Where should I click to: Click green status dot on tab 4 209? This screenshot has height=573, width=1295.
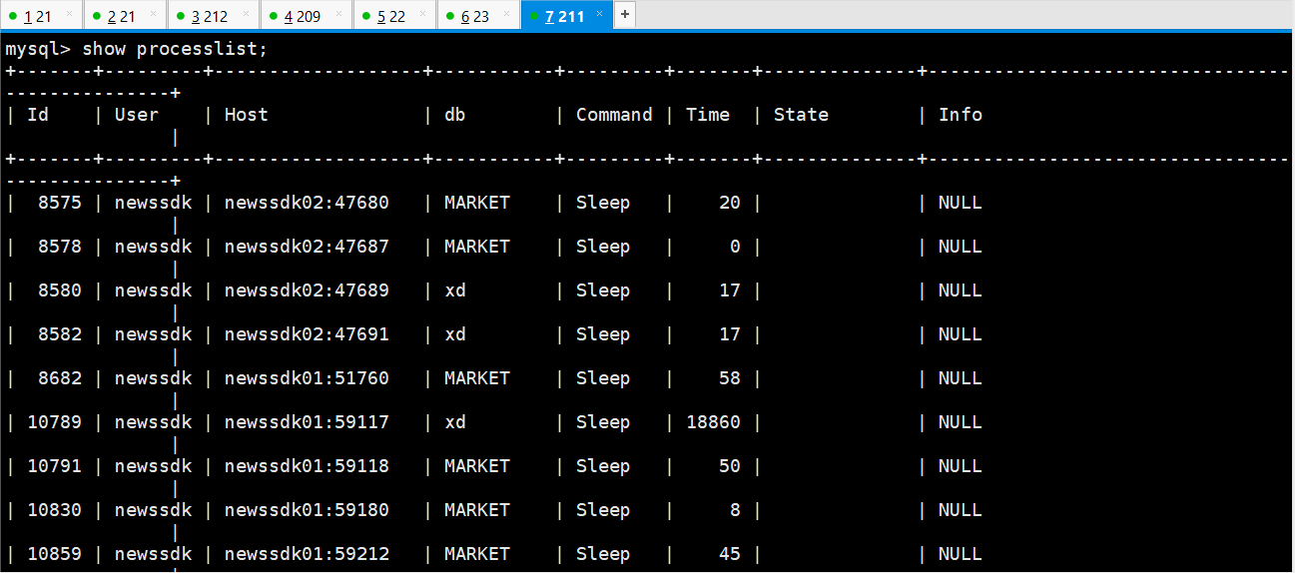273,16
